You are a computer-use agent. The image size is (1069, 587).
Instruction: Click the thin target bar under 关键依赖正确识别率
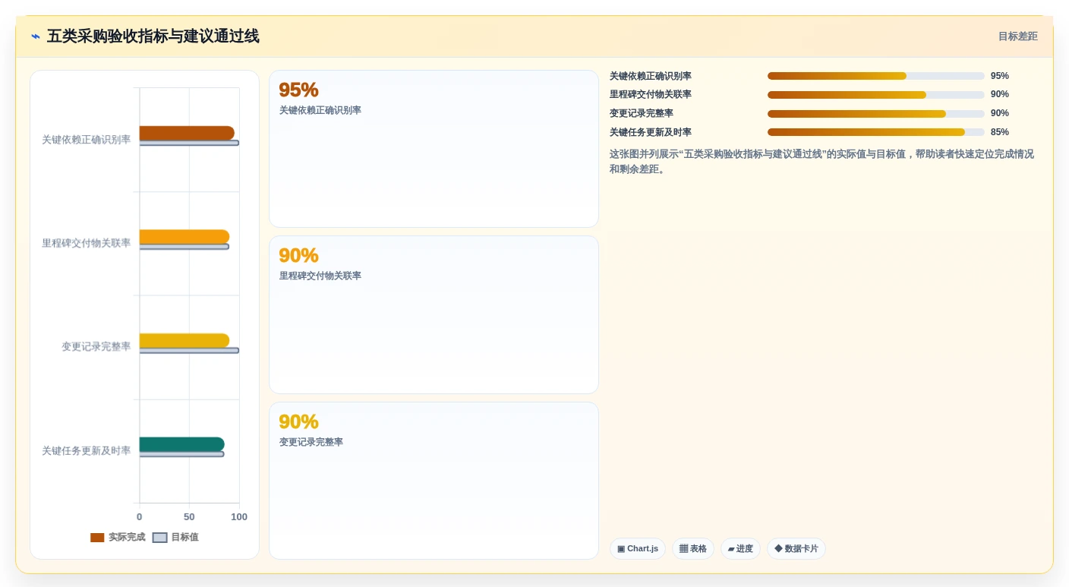(x=189, y=143)
